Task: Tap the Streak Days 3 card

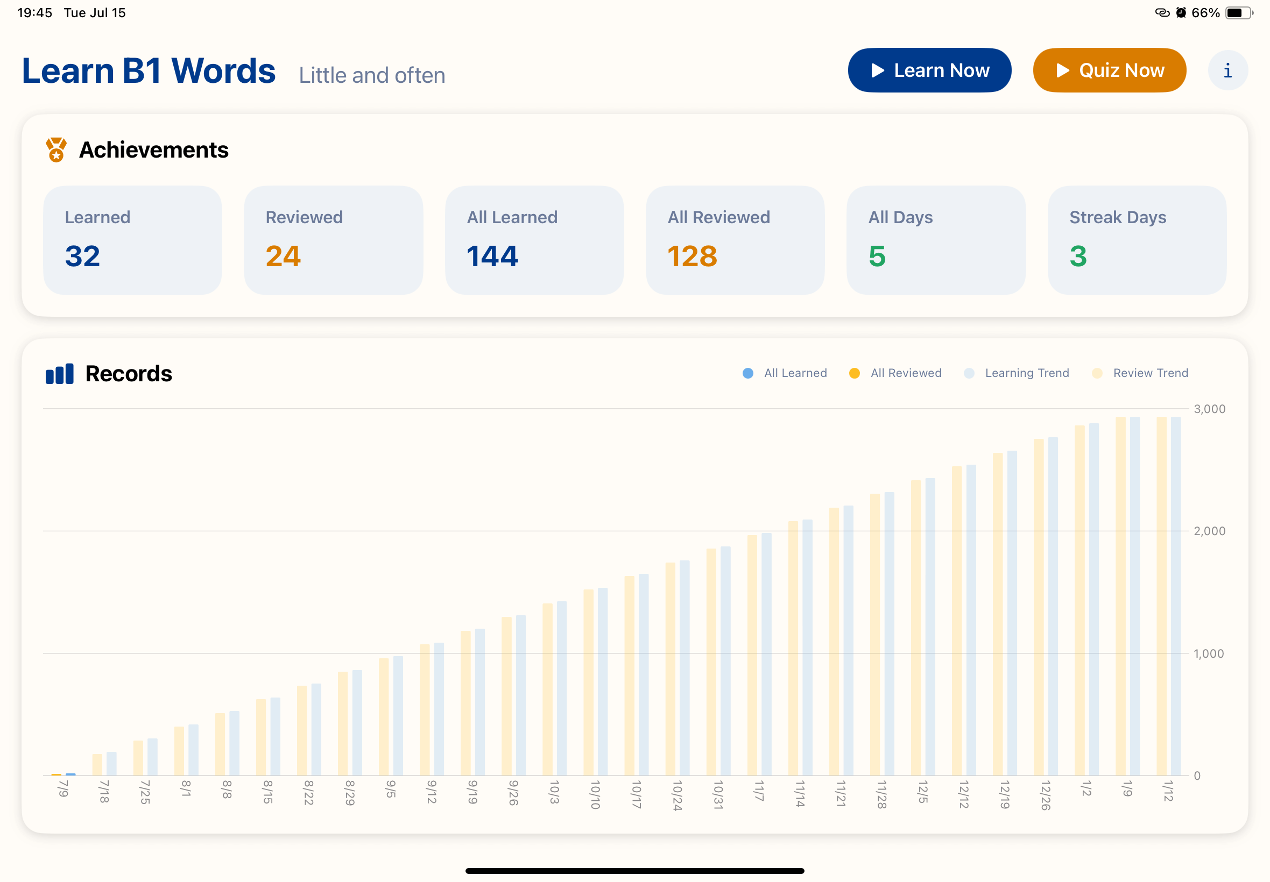Action: point(1137,240)
